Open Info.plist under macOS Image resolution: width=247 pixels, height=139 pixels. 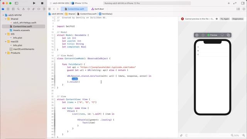16,46
